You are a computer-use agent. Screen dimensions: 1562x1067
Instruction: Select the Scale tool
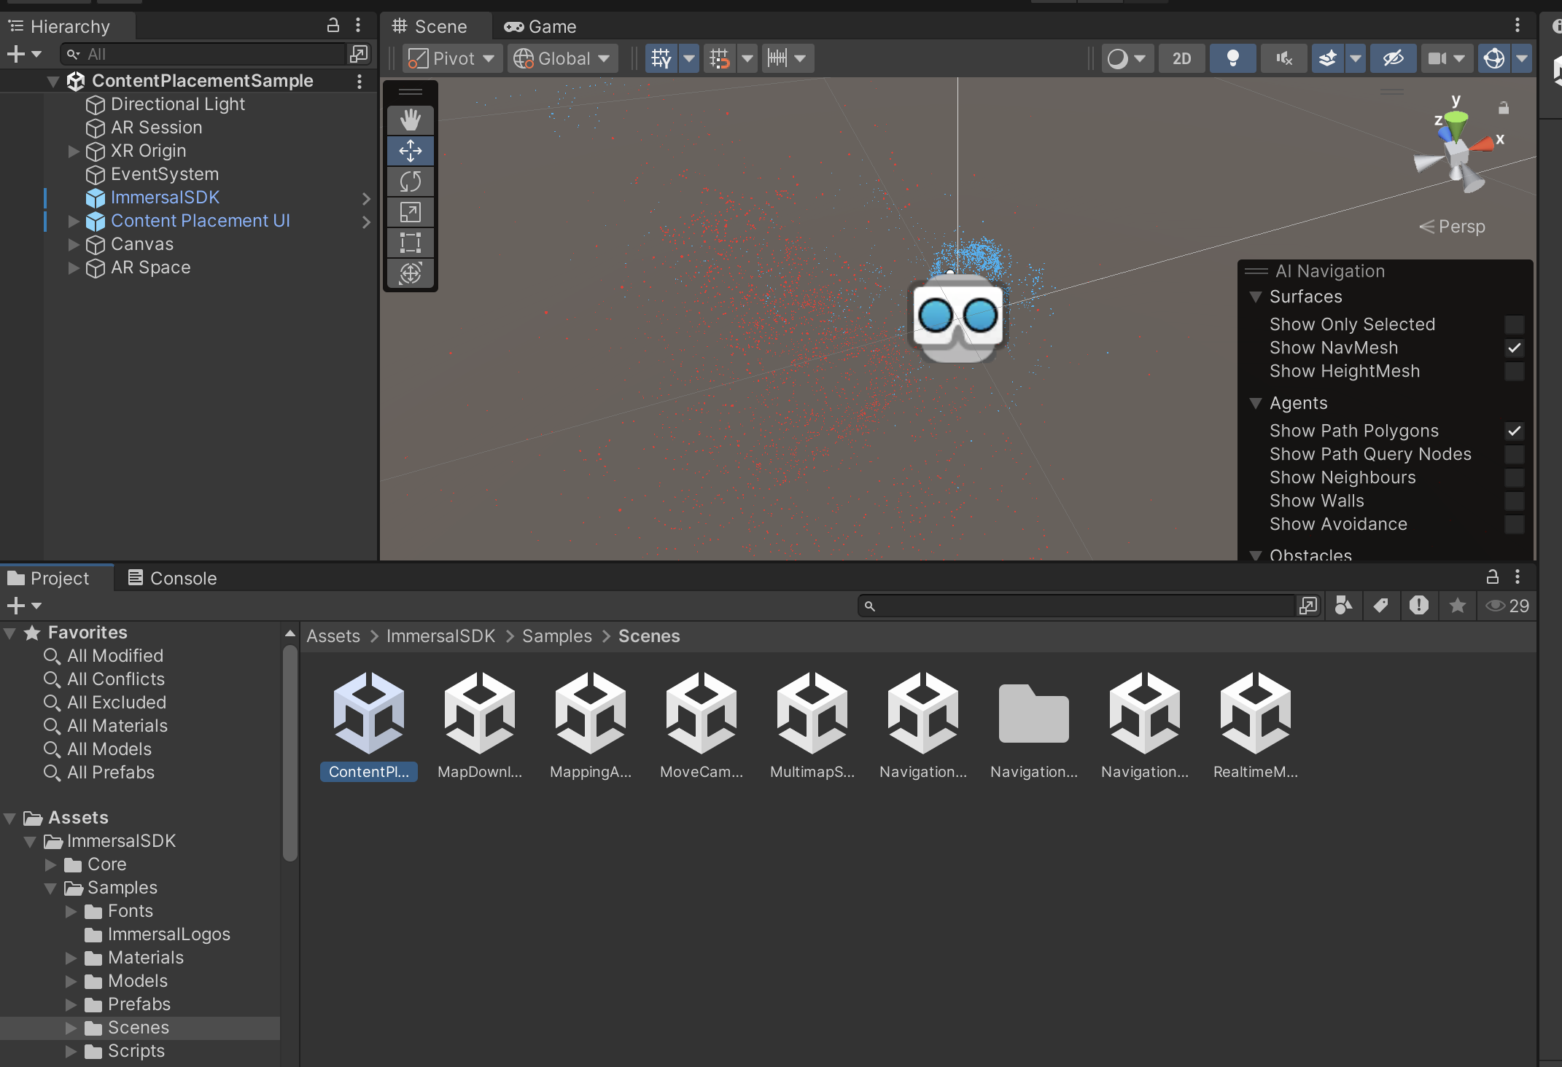pos(411,212)
